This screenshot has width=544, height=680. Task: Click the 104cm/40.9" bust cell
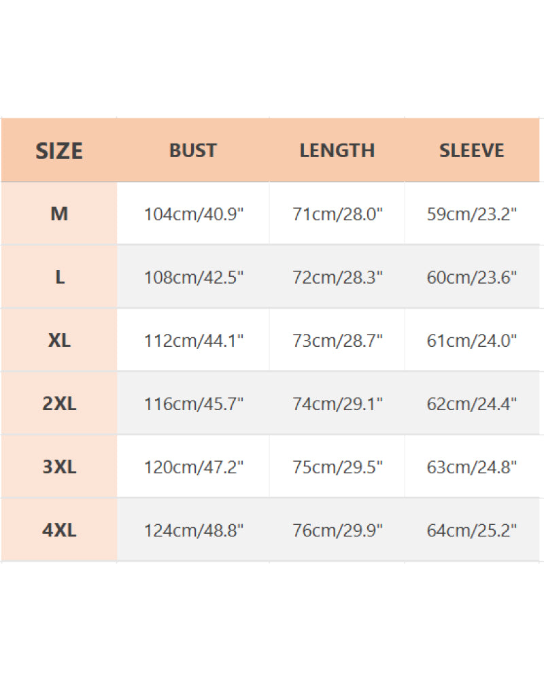point(194,215)
